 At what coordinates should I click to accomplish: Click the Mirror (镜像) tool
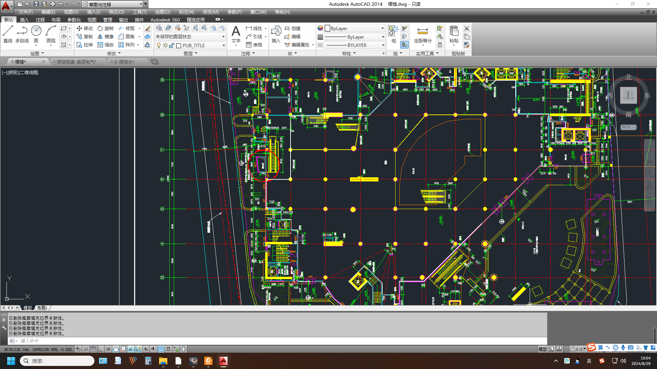tap(105, 37)
